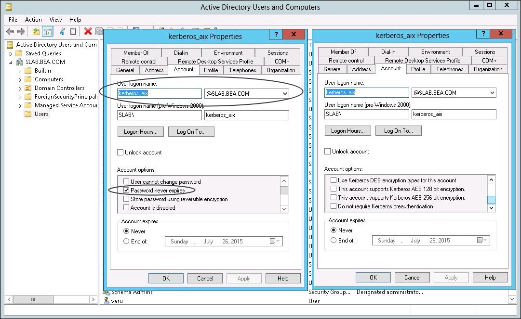Click Cancel button in right properties dialog
521x319 pixels.
coord(412,277)
